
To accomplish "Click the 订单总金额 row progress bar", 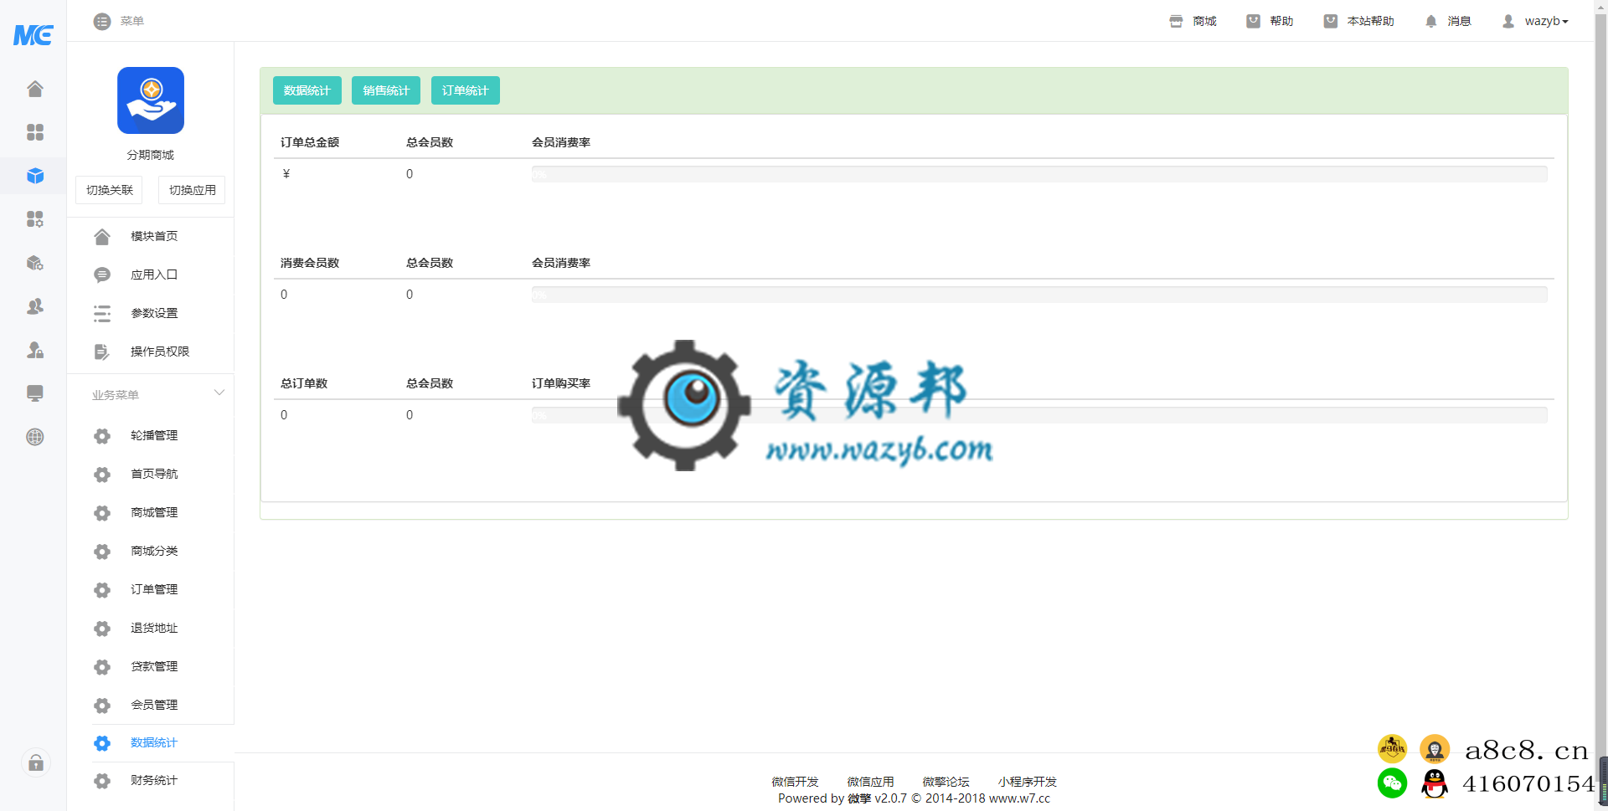I will [1038, 174].
